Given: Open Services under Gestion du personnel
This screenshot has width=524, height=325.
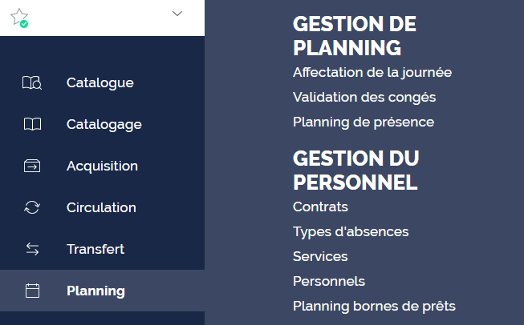Looking at the screenshot, I should click(320, 256).
